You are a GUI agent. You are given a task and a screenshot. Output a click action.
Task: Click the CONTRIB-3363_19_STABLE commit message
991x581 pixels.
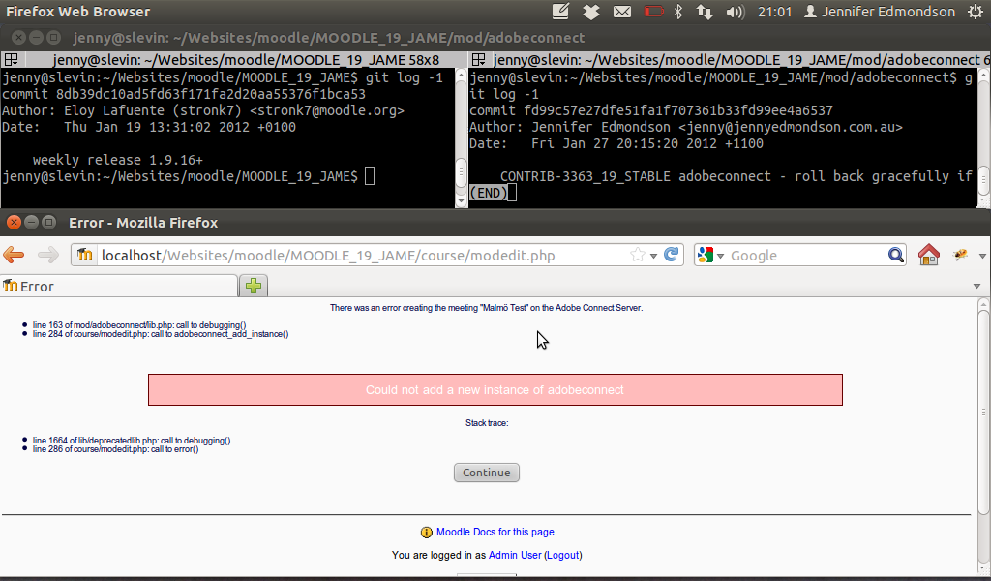[736, 176]
